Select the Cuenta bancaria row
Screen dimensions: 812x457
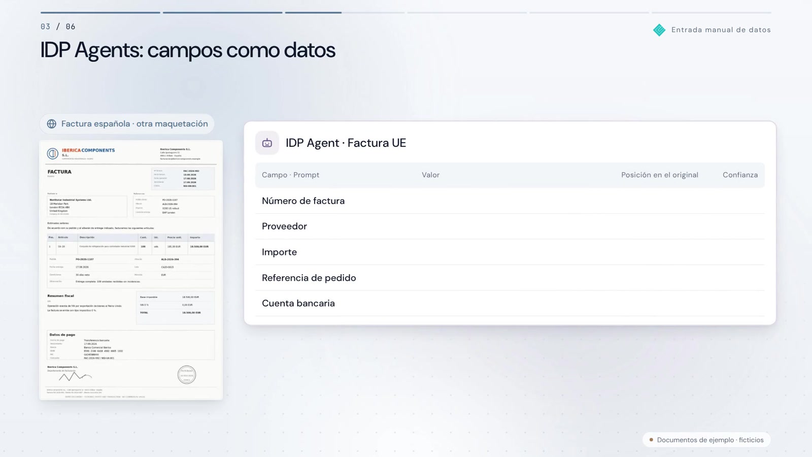[510, 303]
